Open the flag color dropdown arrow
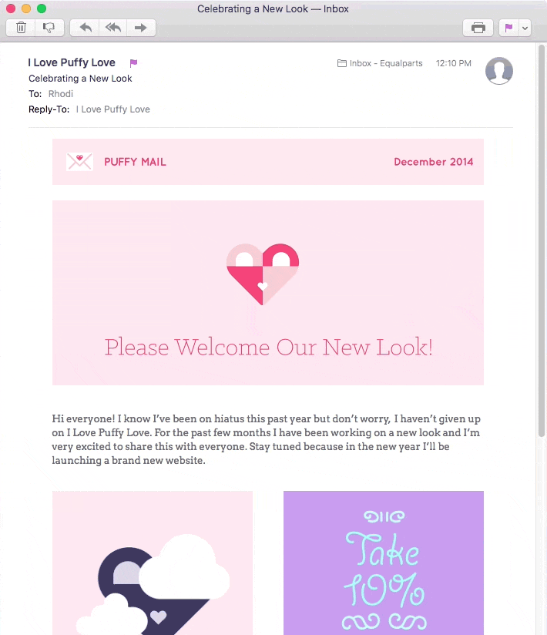 [525, 28]
